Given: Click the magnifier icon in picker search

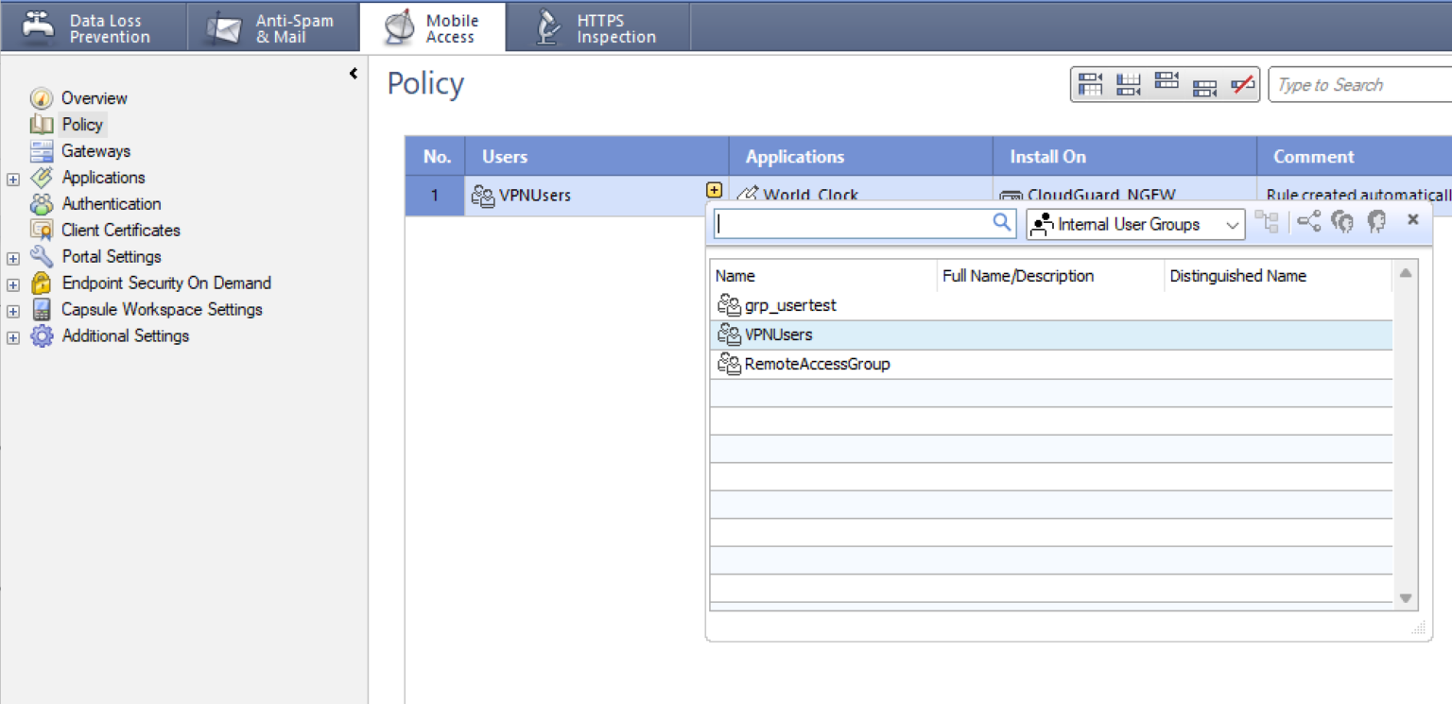Looking at the screenshot, I should (x=1002, y=223).
